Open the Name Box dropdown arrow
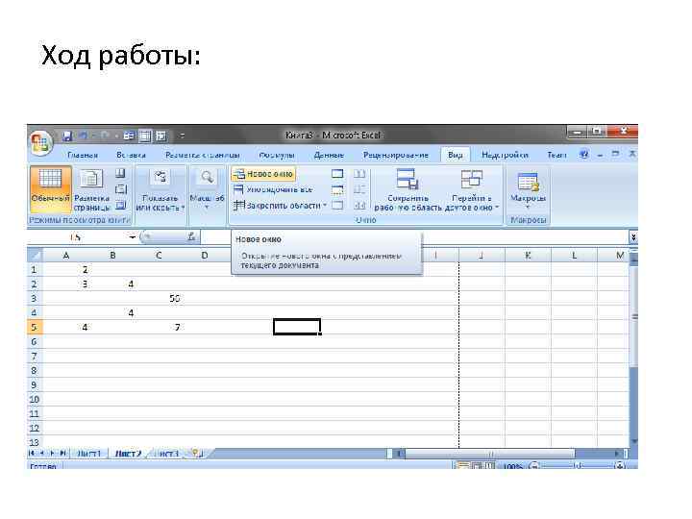Image resolution: width=692 pixels, height=519 pixels. click(132, 237)
